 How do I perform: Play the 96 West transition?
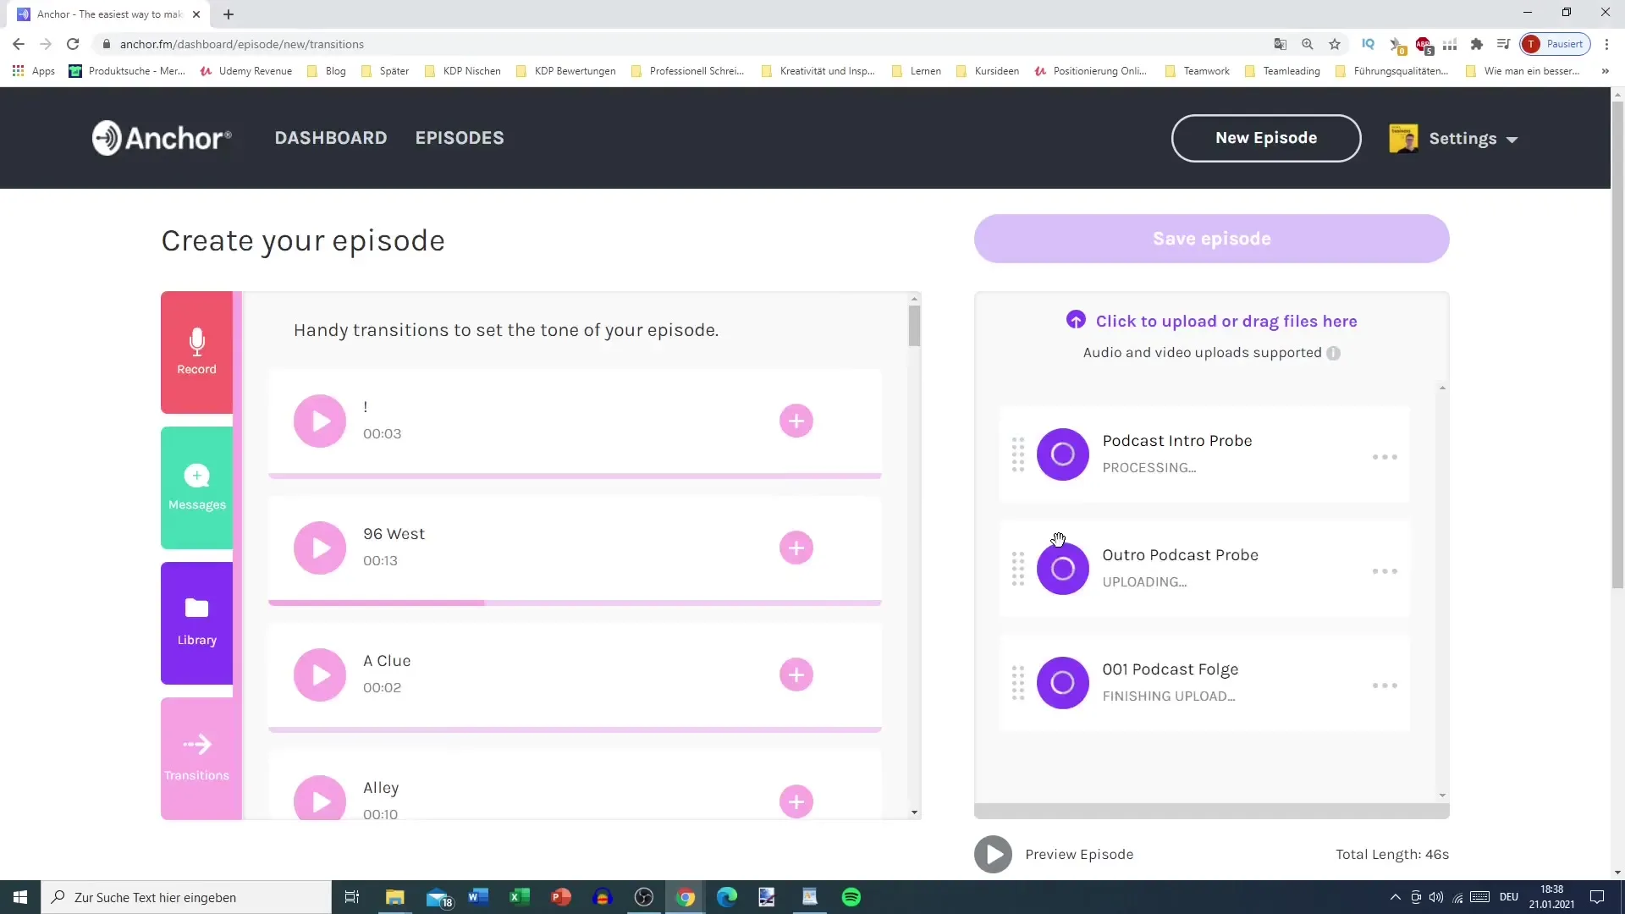[320, 548]
